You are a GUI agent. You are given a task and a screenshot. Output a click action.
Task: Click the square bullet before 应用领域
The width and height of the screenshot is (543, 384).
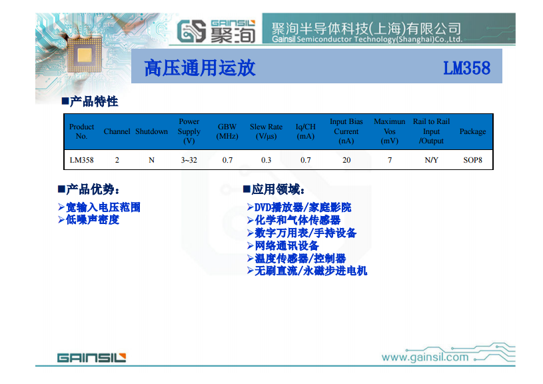point(247,189)
